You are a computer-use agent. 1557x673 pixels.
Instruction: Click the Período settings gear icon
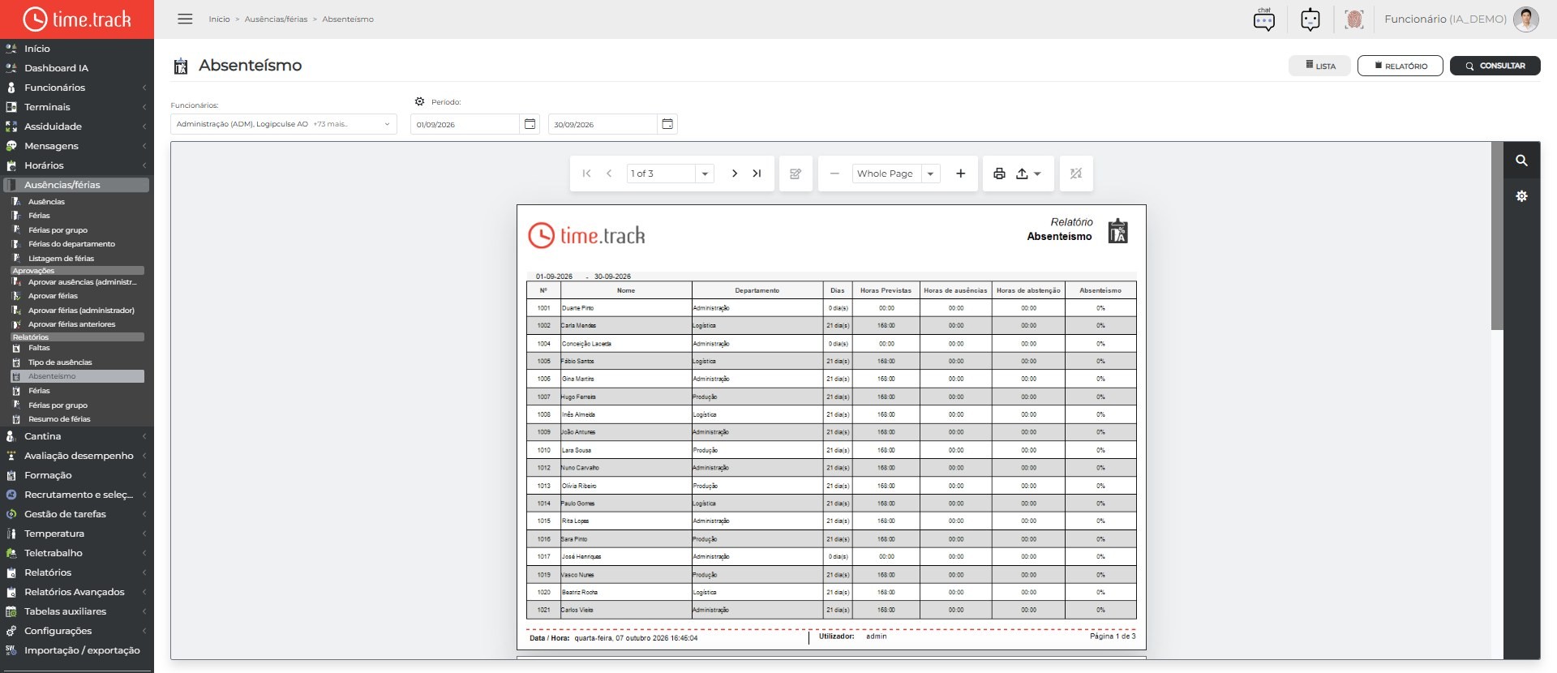pos(419,101)
